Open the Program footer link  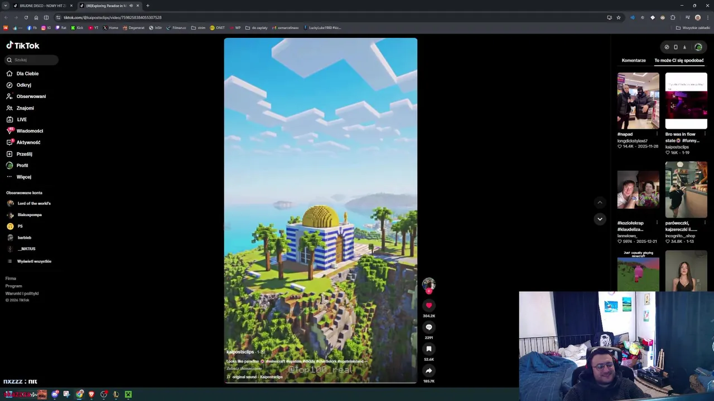pyautogui.click(x=13, y=286)
